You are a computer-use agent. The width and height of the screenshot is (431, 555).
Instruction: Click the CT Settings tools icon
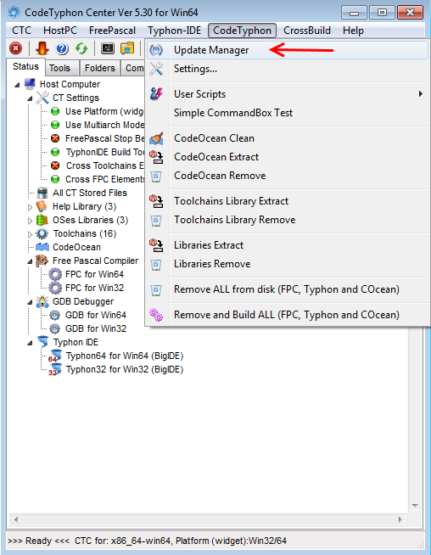click(x=42, y=98)
